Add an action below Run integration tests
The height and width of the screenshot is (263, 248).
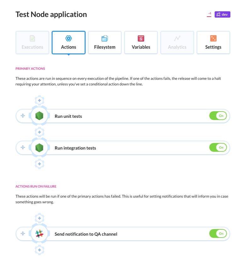pos(39,164)
